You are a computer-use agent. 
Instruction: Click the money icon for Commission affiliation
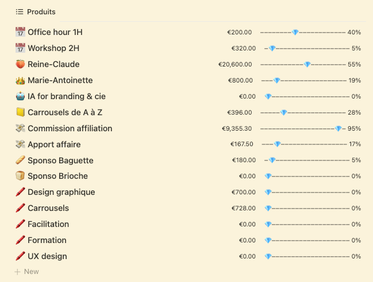click(20, 128)
